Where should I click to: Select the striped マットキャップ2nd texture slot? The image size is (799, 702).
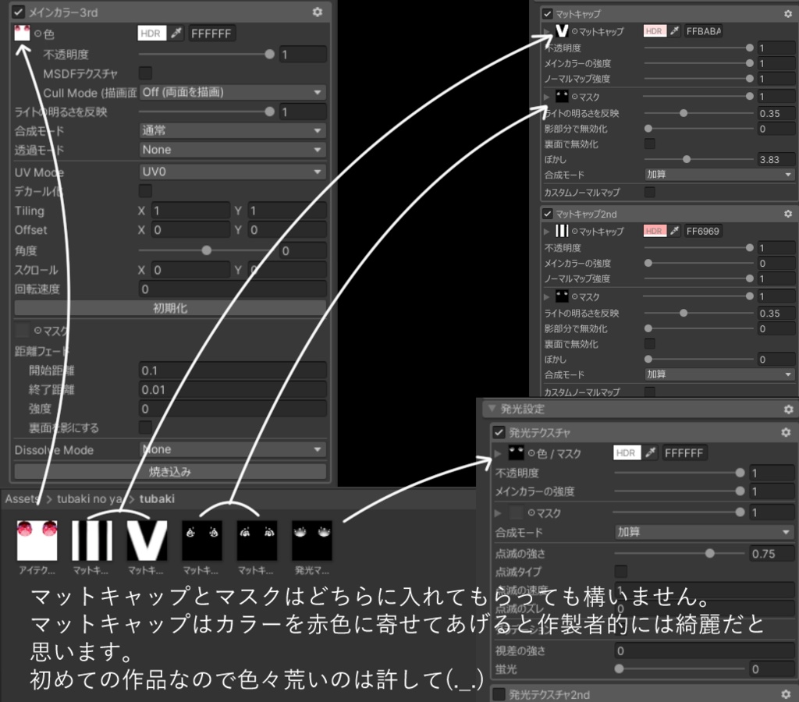tap(562, 231)
